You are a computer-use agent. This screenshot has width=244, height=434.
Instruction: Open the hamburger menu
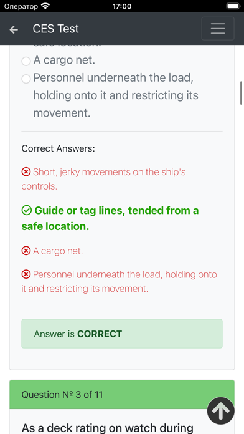(x=218, y=29)
